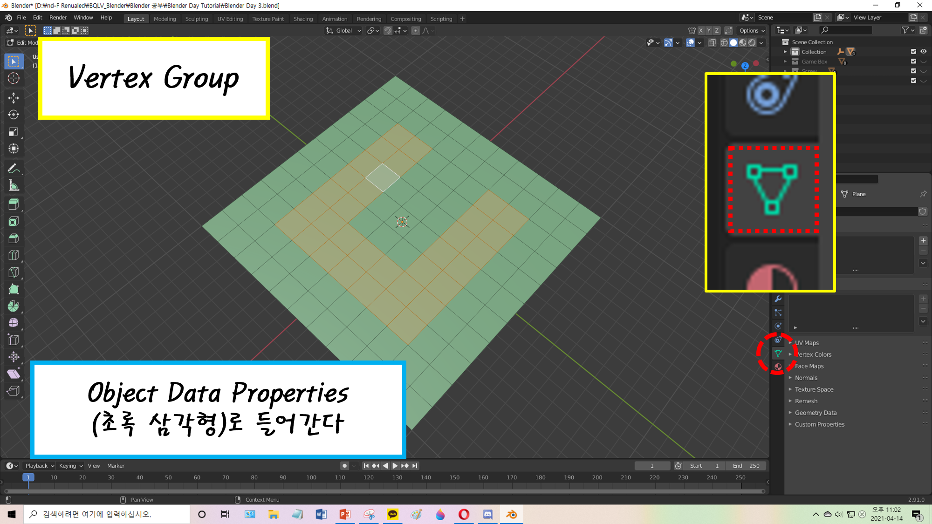This screenshot has height=524, width=932.
Task: Toggle Collection exclude checkbox in outliner
Action: 913,52
